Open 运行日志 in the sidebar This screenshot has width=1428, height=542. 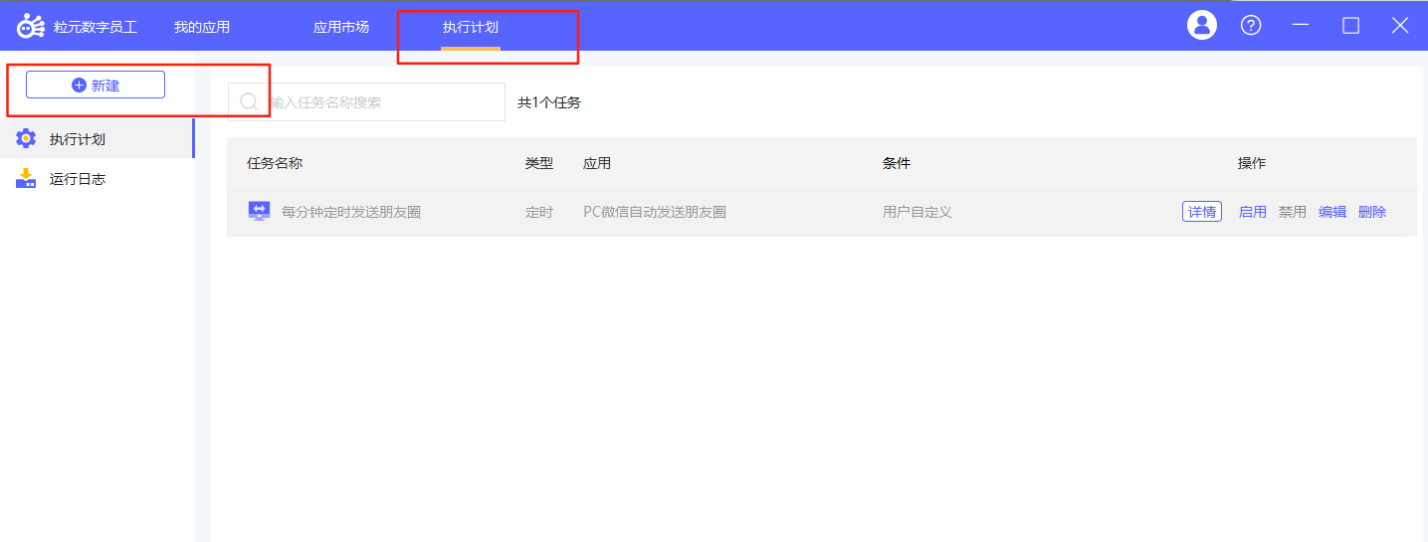78,179
